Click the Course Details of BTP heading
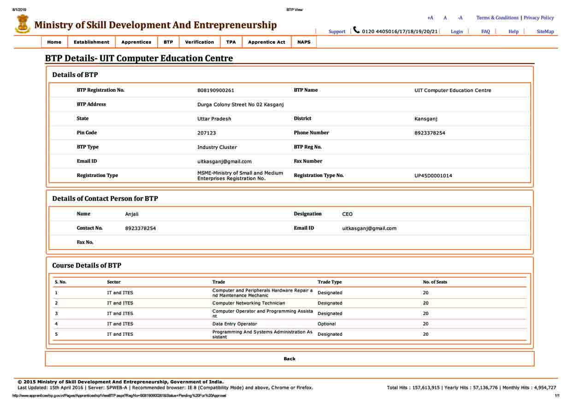This screenshot has height=405, width=572. click(x=87, y=266)
